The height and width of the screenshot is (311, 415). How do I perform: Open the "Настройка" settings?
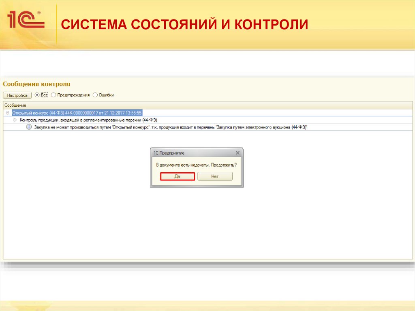coord(17,94)
